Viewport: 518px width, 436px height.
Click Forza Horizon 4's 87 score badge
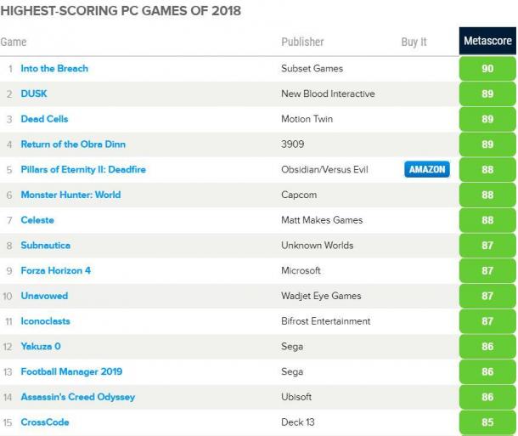487,271
